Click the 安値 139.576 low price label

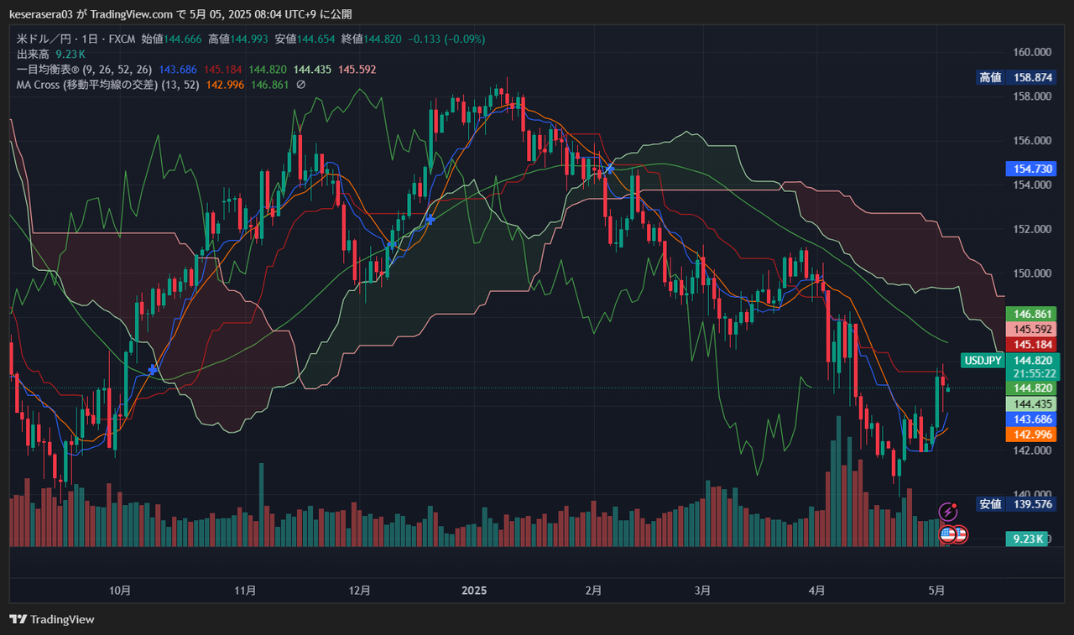1014,504
